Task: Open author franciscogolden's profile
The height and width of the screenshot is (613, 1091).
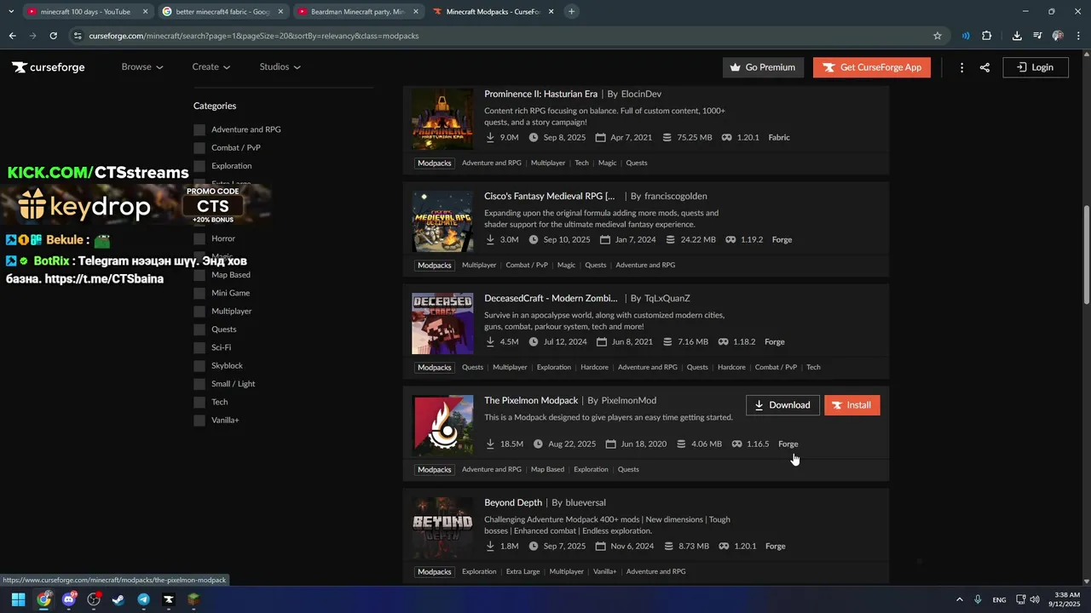Action: click(676, 196)
